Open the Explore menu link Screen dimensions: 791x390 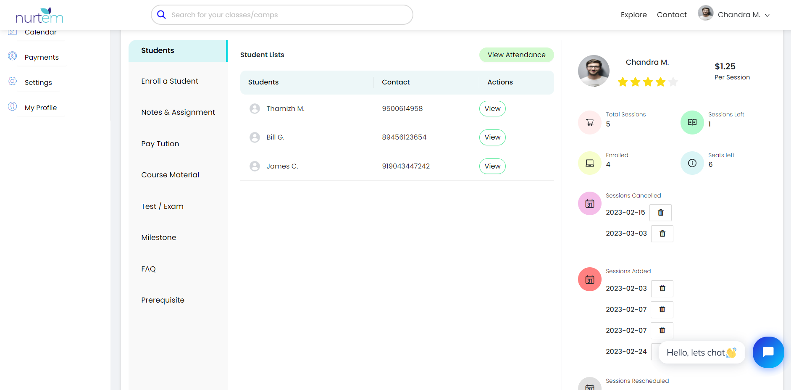[x=633, y=15]
